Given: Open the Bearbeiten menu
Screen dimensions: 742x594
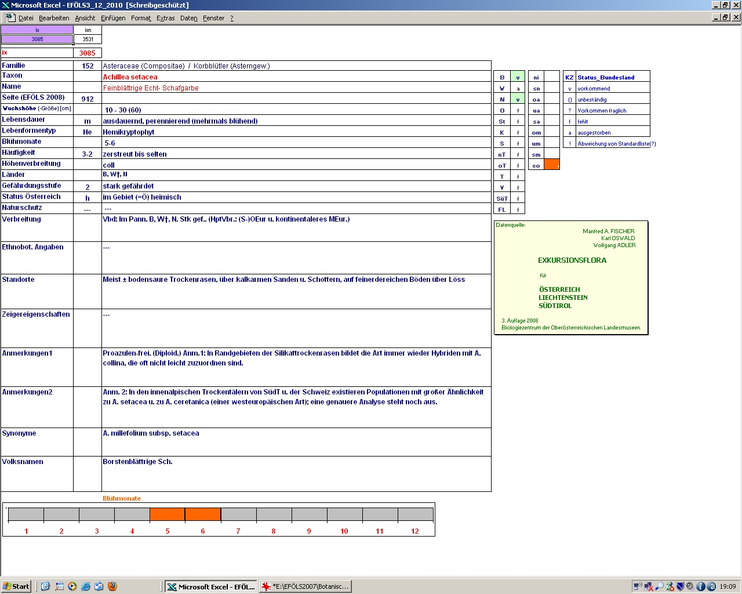Looking at the screenshot, I should 54,18.
